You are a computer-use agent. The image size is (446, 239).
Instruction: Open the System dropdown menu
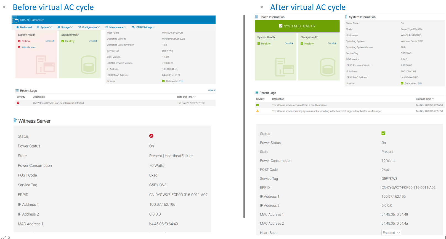click(x=44, y=27)
